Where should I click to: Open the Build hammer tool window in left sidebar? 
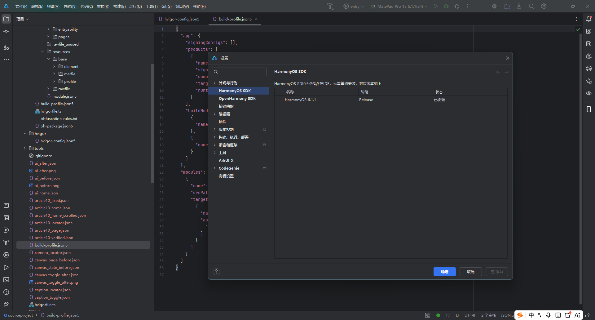tap(6, 242)
